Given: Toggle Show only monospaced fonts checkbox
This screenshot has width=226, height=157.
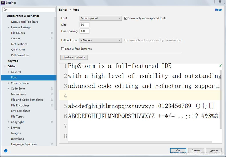Looking at the screenshot, I should tap(126, 18).
